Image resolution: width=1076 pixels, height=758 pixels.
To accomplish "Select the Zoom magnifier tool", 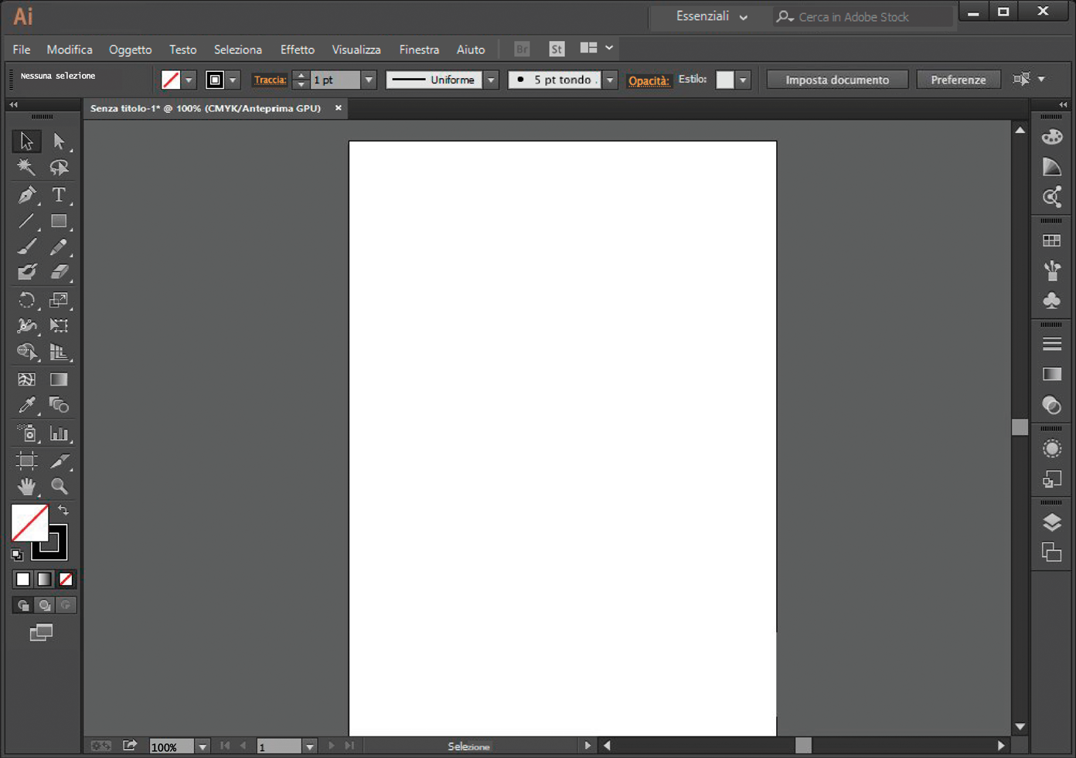I will (x=59, y=486).
